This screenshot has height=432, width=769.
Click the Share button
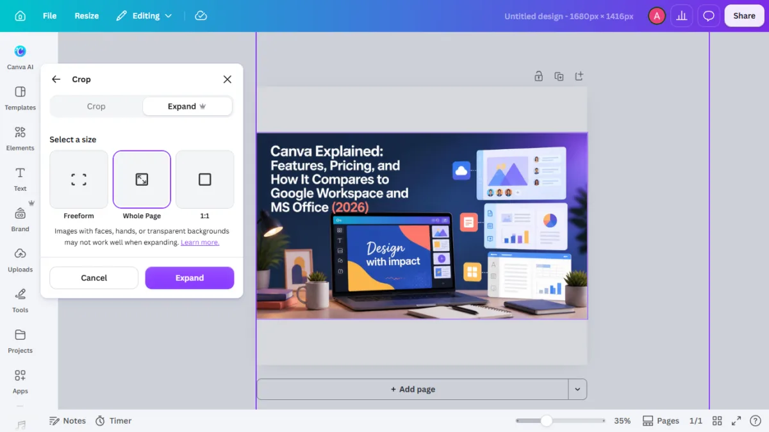(x=744, y=16)
